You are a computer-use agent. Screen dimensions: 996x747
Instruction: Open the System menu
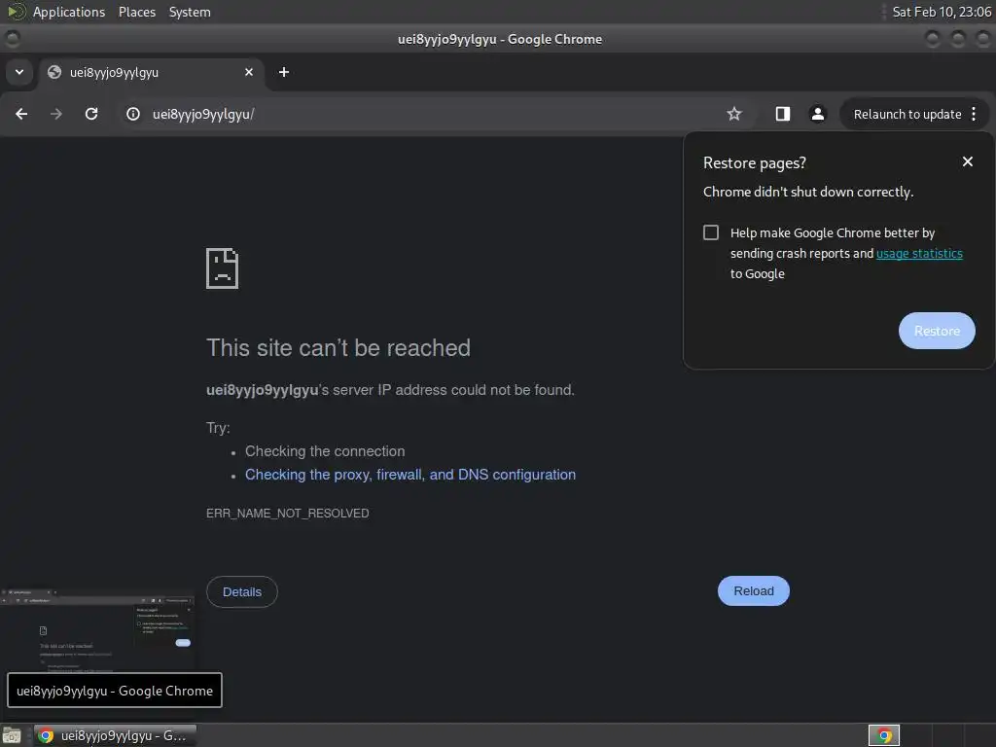[x=190, y=12]
